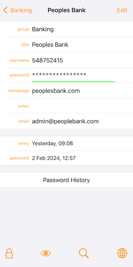This screenshot has width=133, height=267.
Task: Open search with magnifying glass icon
Action: point(84,253)
